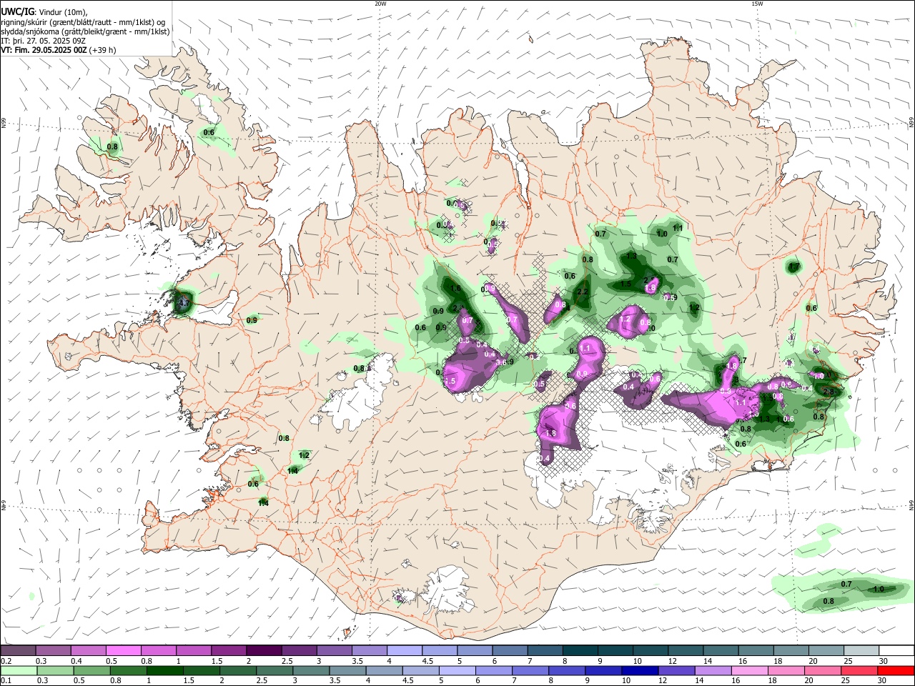Pick the medium green 0.5 swatch in rain scale

click(x=91, y=670)
